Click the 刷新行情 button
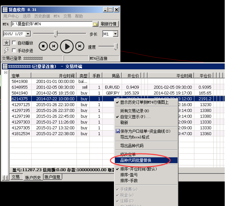Image resolution: width=225 pixels, height=206 pixels. coord(109,24)
